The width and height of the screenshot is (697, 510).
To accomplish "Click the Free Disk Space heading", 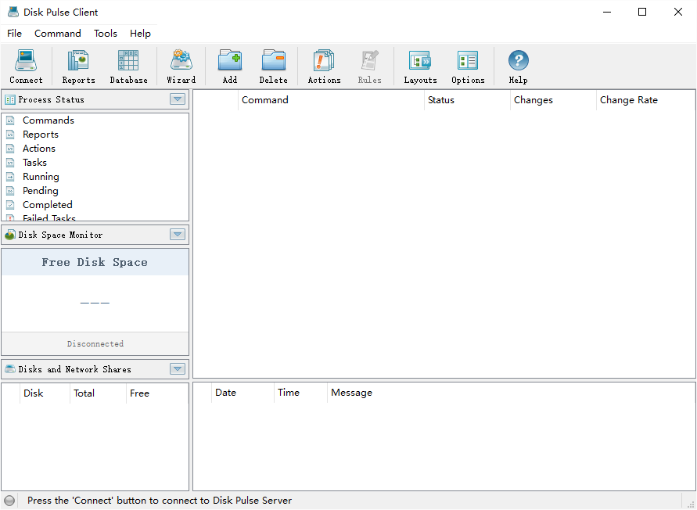I will pyautogui.click(x=95, y=262).
